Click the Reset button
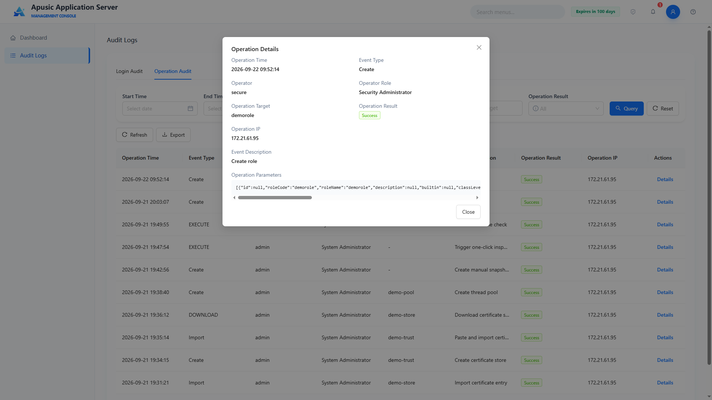 (x=663, y=109)
